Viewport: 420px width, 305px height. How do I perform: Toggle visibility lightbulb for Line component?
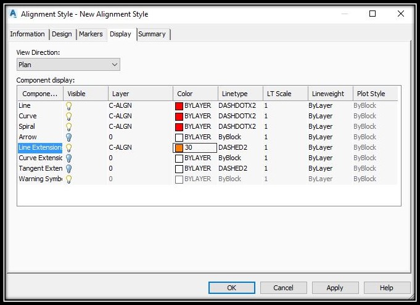coord(69,106)
